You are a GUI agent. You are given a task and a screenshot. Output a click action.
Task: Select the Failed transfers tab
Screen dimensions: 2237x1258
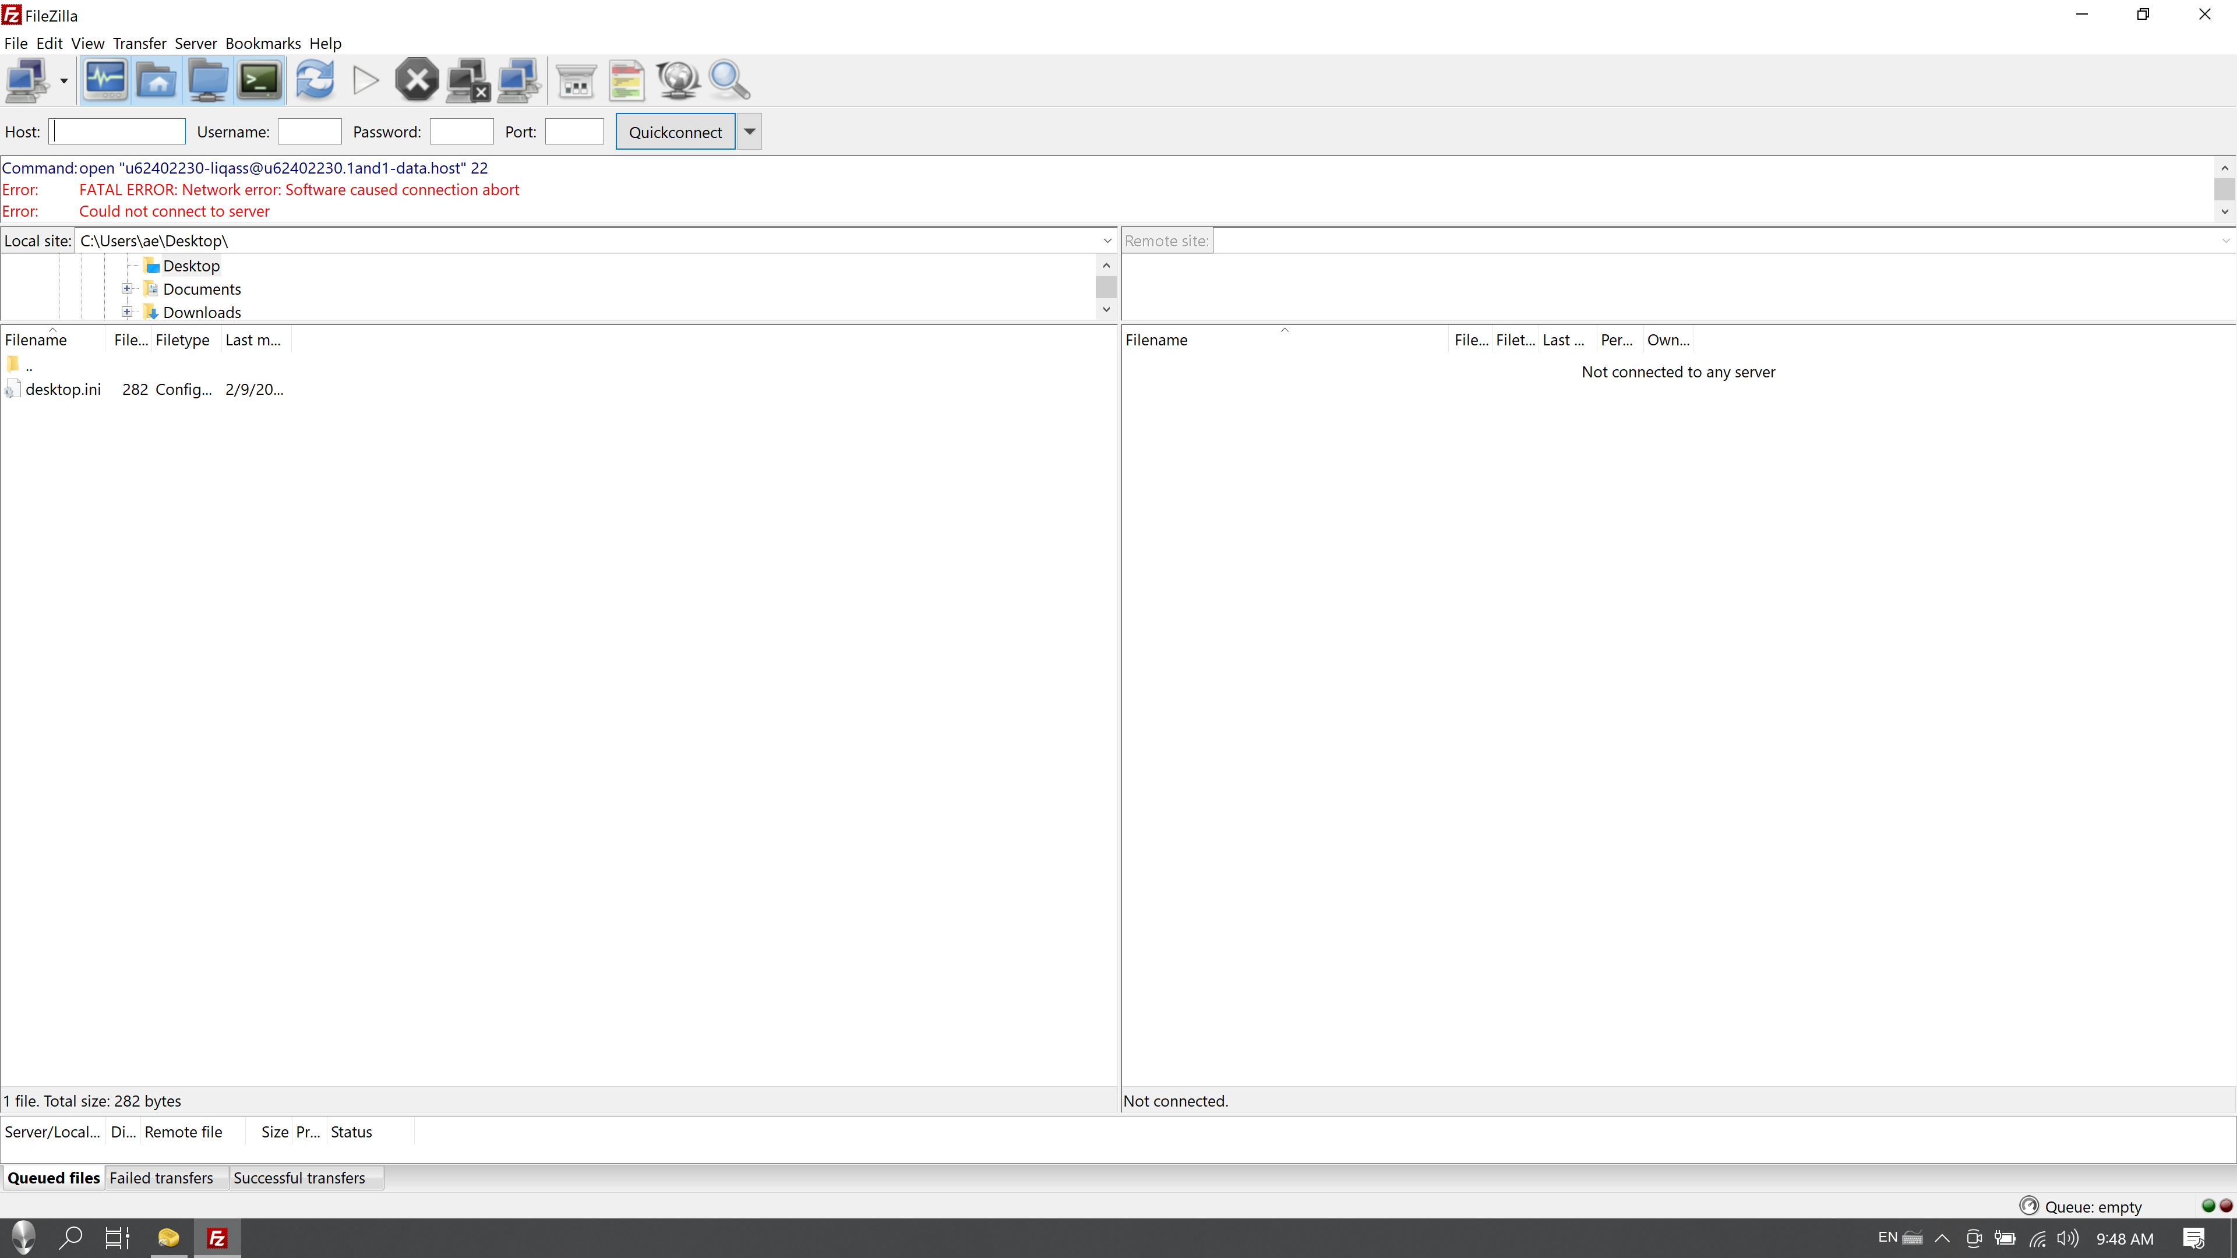(x=160, y=1176)
